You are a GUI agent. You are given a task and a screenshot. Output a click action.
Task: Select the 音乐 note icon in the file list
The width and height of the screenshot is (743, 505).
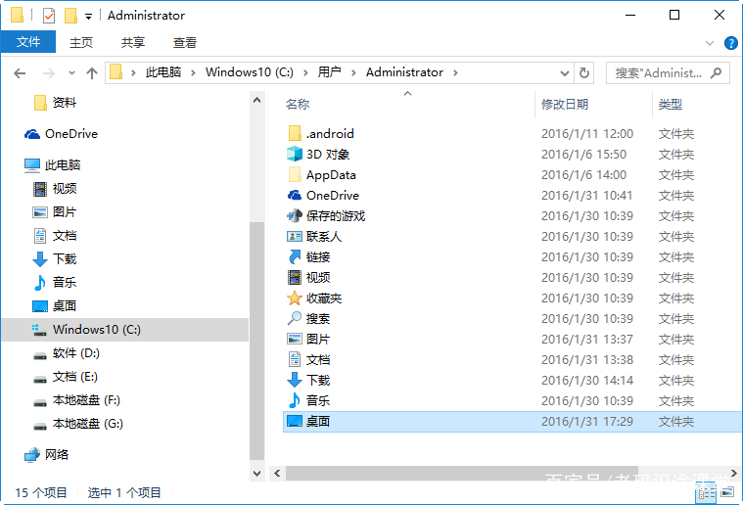(x=295, y=401)
